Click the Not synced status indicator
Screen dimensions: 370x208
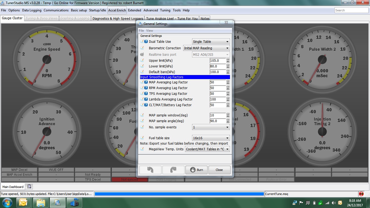tap(129, 179)
